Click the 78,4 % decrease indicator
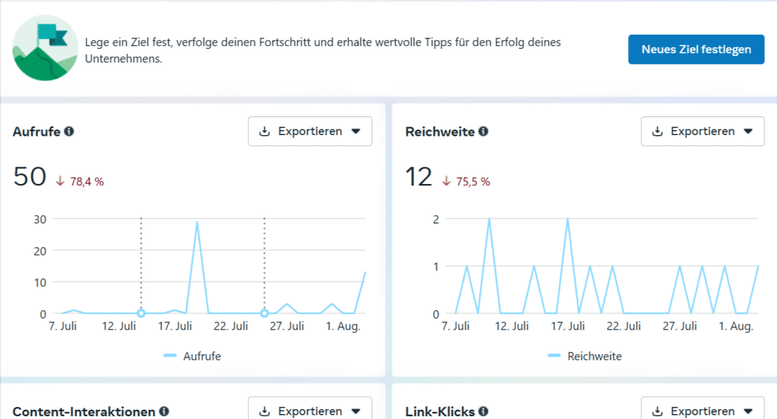777x419 pixels. tap(80, 182)
